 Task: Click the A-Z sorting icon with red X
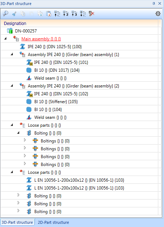91,14
